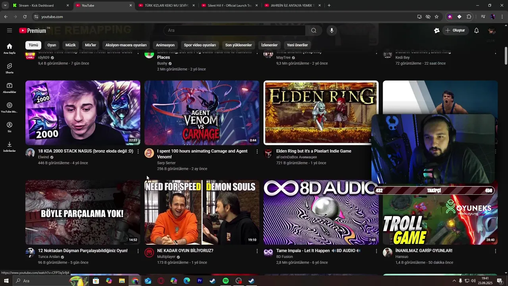Click the magnifier search button

coord(314,31)
